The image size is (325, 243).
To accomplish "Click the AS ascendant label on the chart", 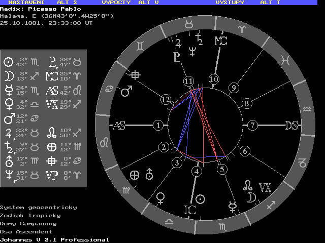I will (x=119, y=126).
